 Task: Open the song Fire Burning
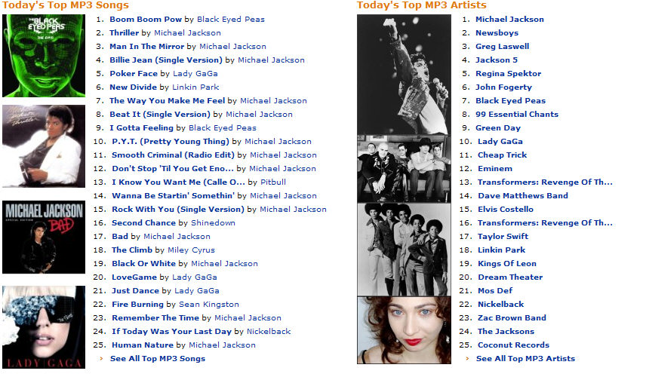coord(137,305)
